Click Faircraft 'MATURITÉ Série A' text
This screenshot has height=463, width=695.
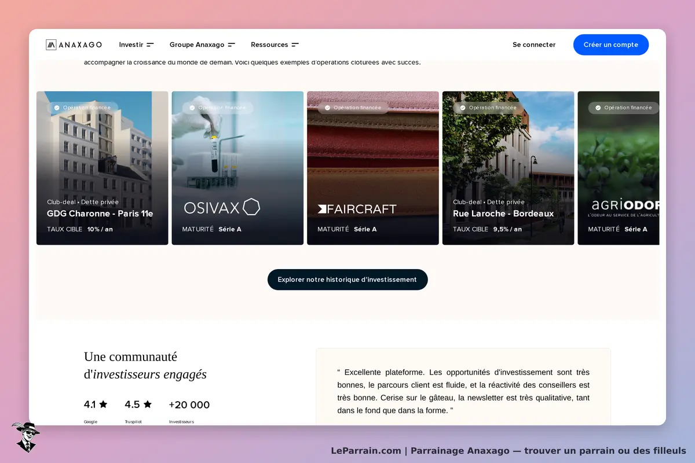coord(347,229)
